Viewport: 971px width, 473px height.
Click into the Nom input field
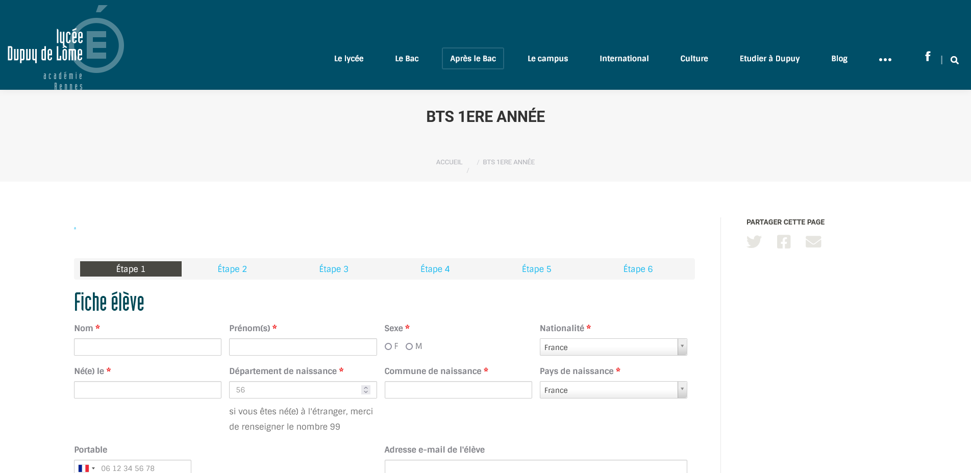coord(147,347)
